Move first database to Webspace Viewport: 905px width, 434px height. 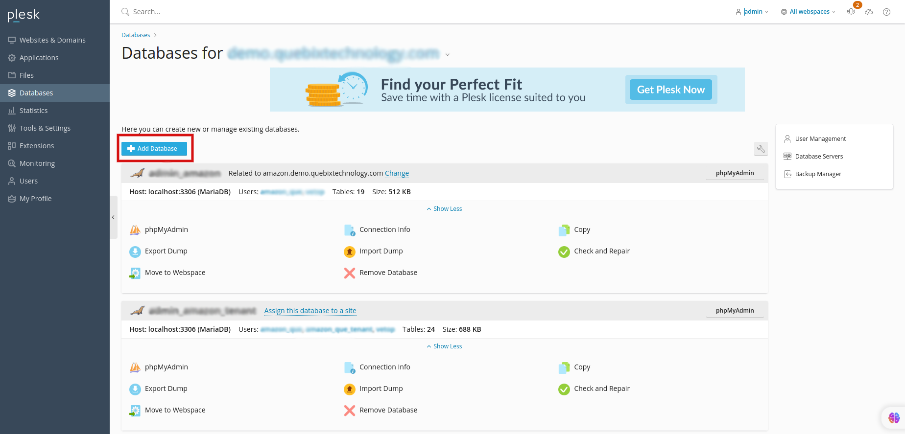pos(167,273)
